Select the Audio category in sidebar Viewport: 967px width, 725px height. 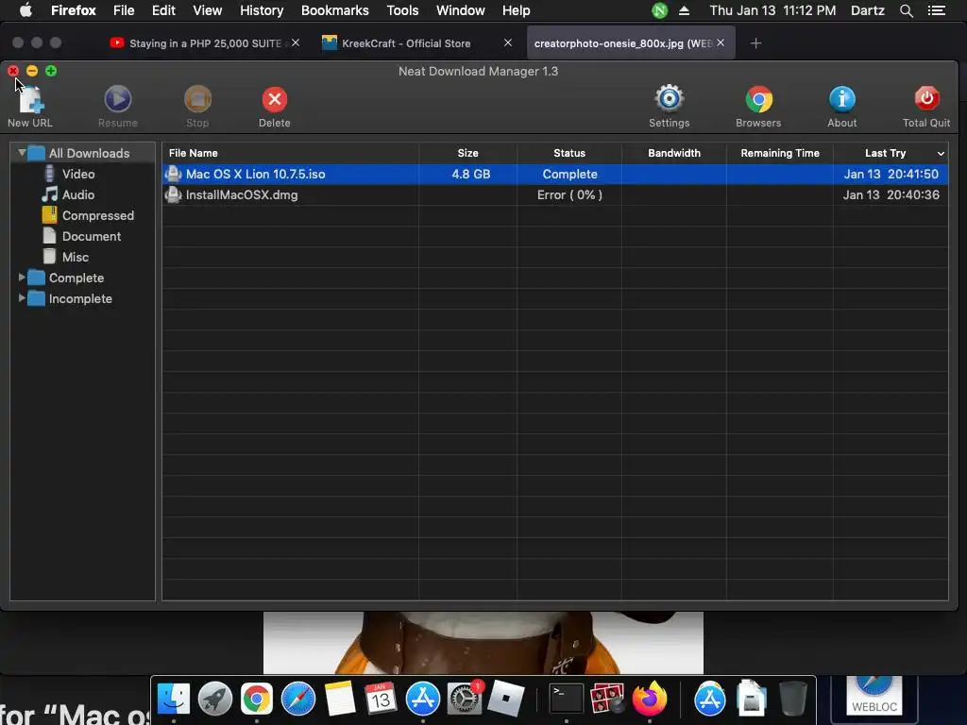click(78, 194)
